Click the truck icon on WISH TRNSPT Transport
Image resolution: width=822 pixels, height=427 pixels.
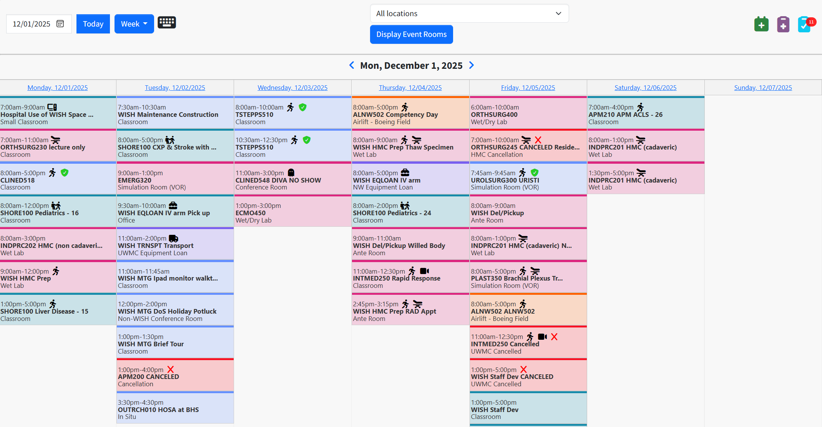pyautogui.click(x=174, y=238)
